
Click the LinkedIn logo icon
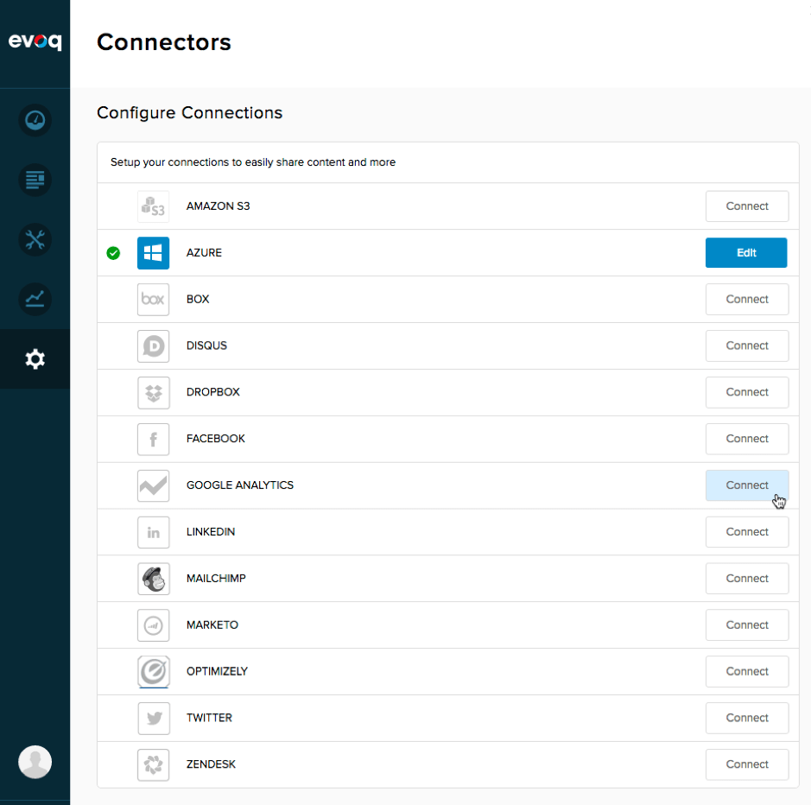(153, 532)
